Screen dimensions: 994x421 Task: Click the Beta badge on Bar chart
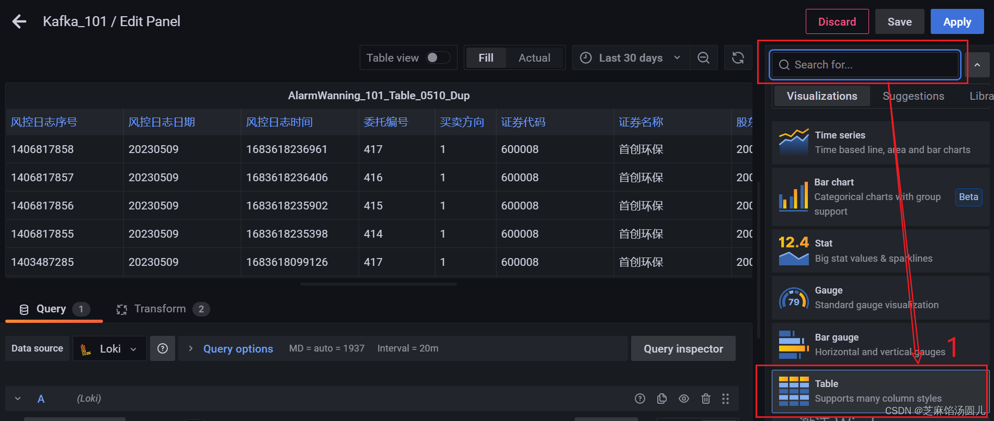coord(968,197)
